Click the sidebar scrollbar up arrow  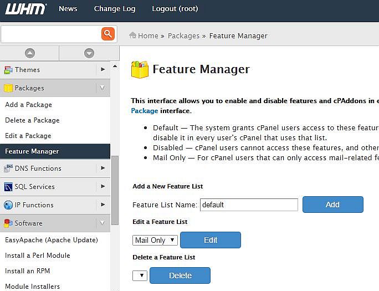click(115, 66)
